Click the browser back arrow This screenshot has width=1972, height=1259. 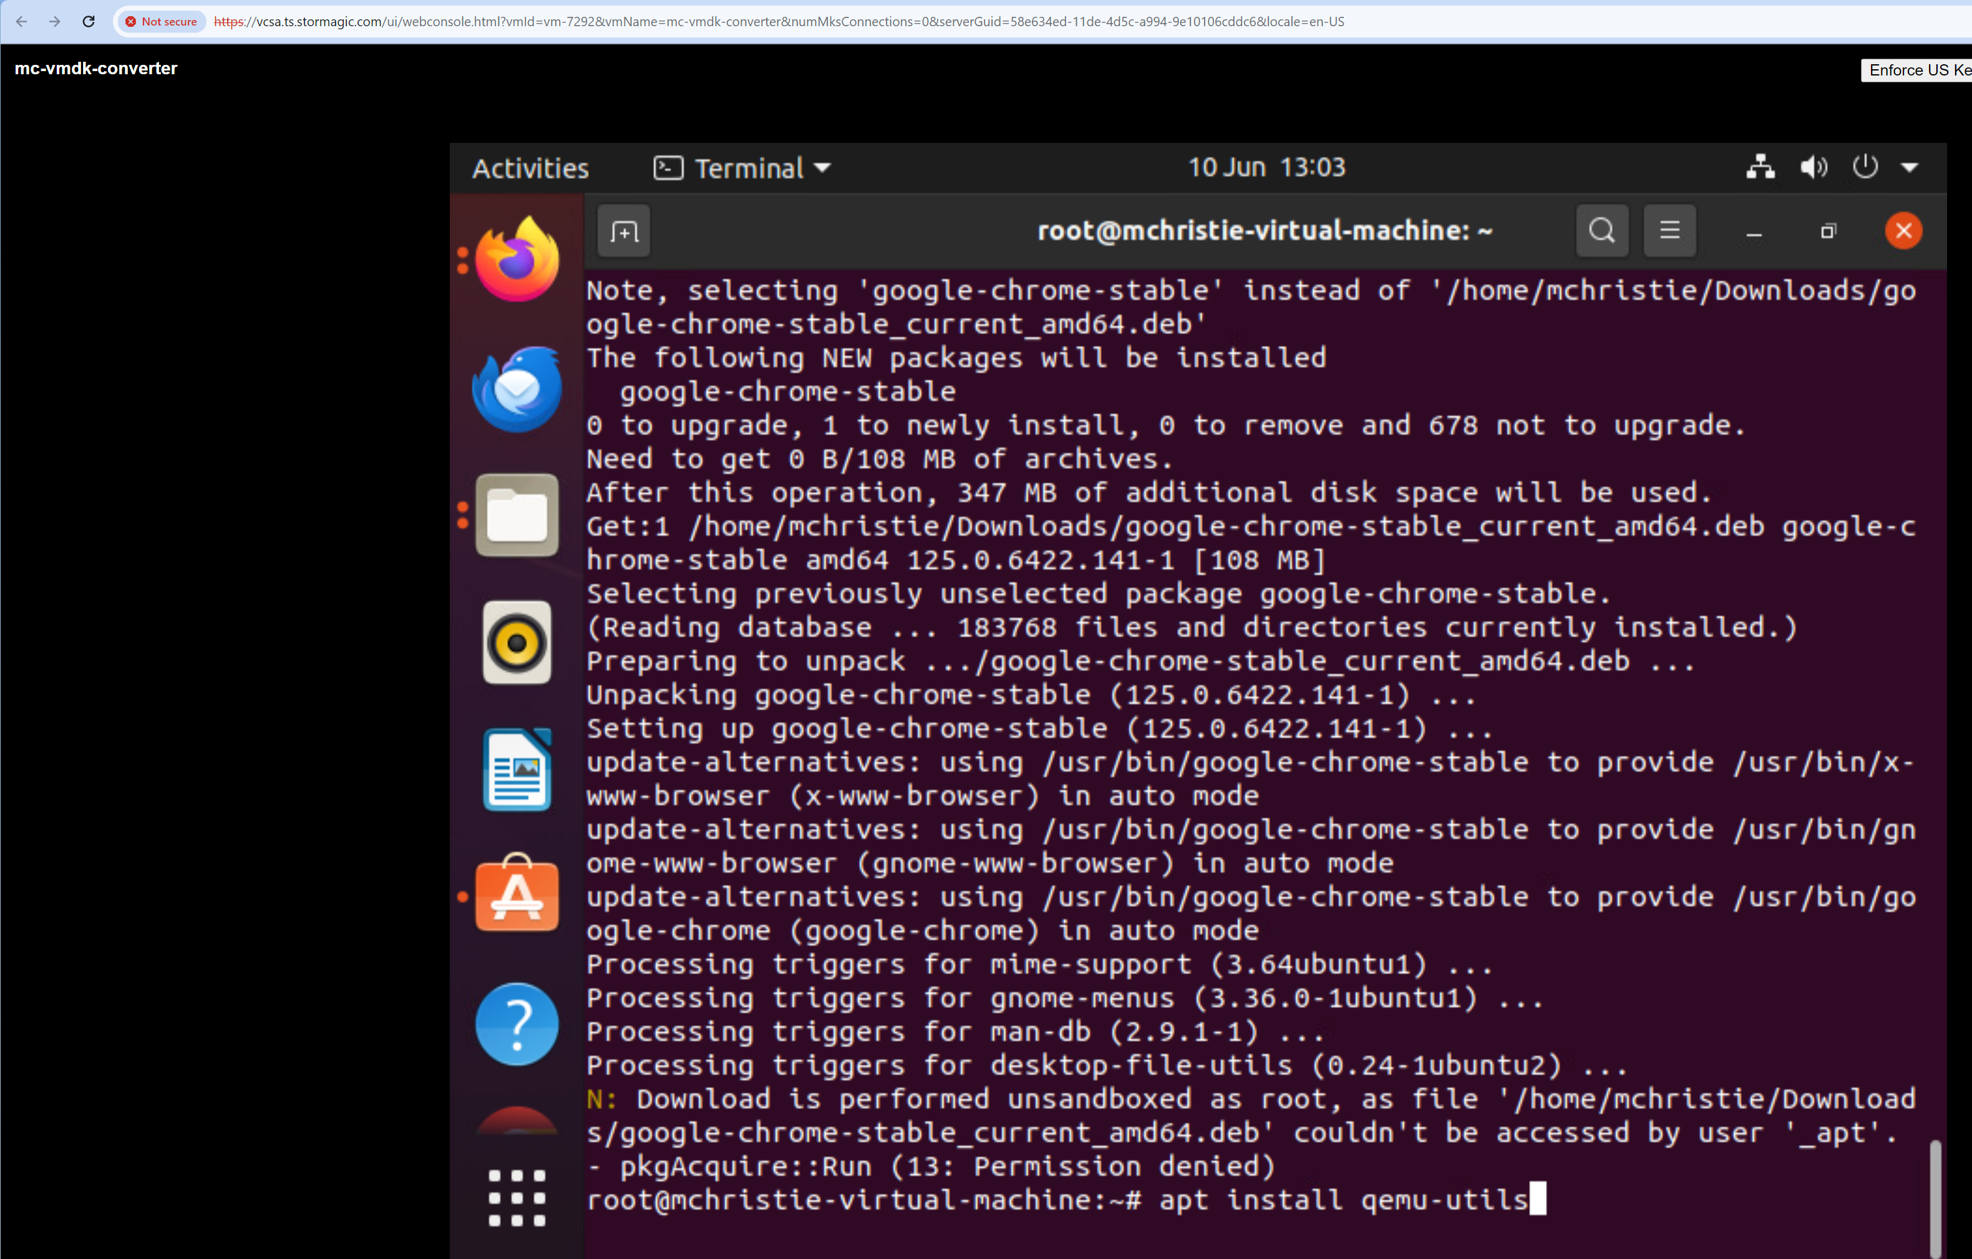21,21
